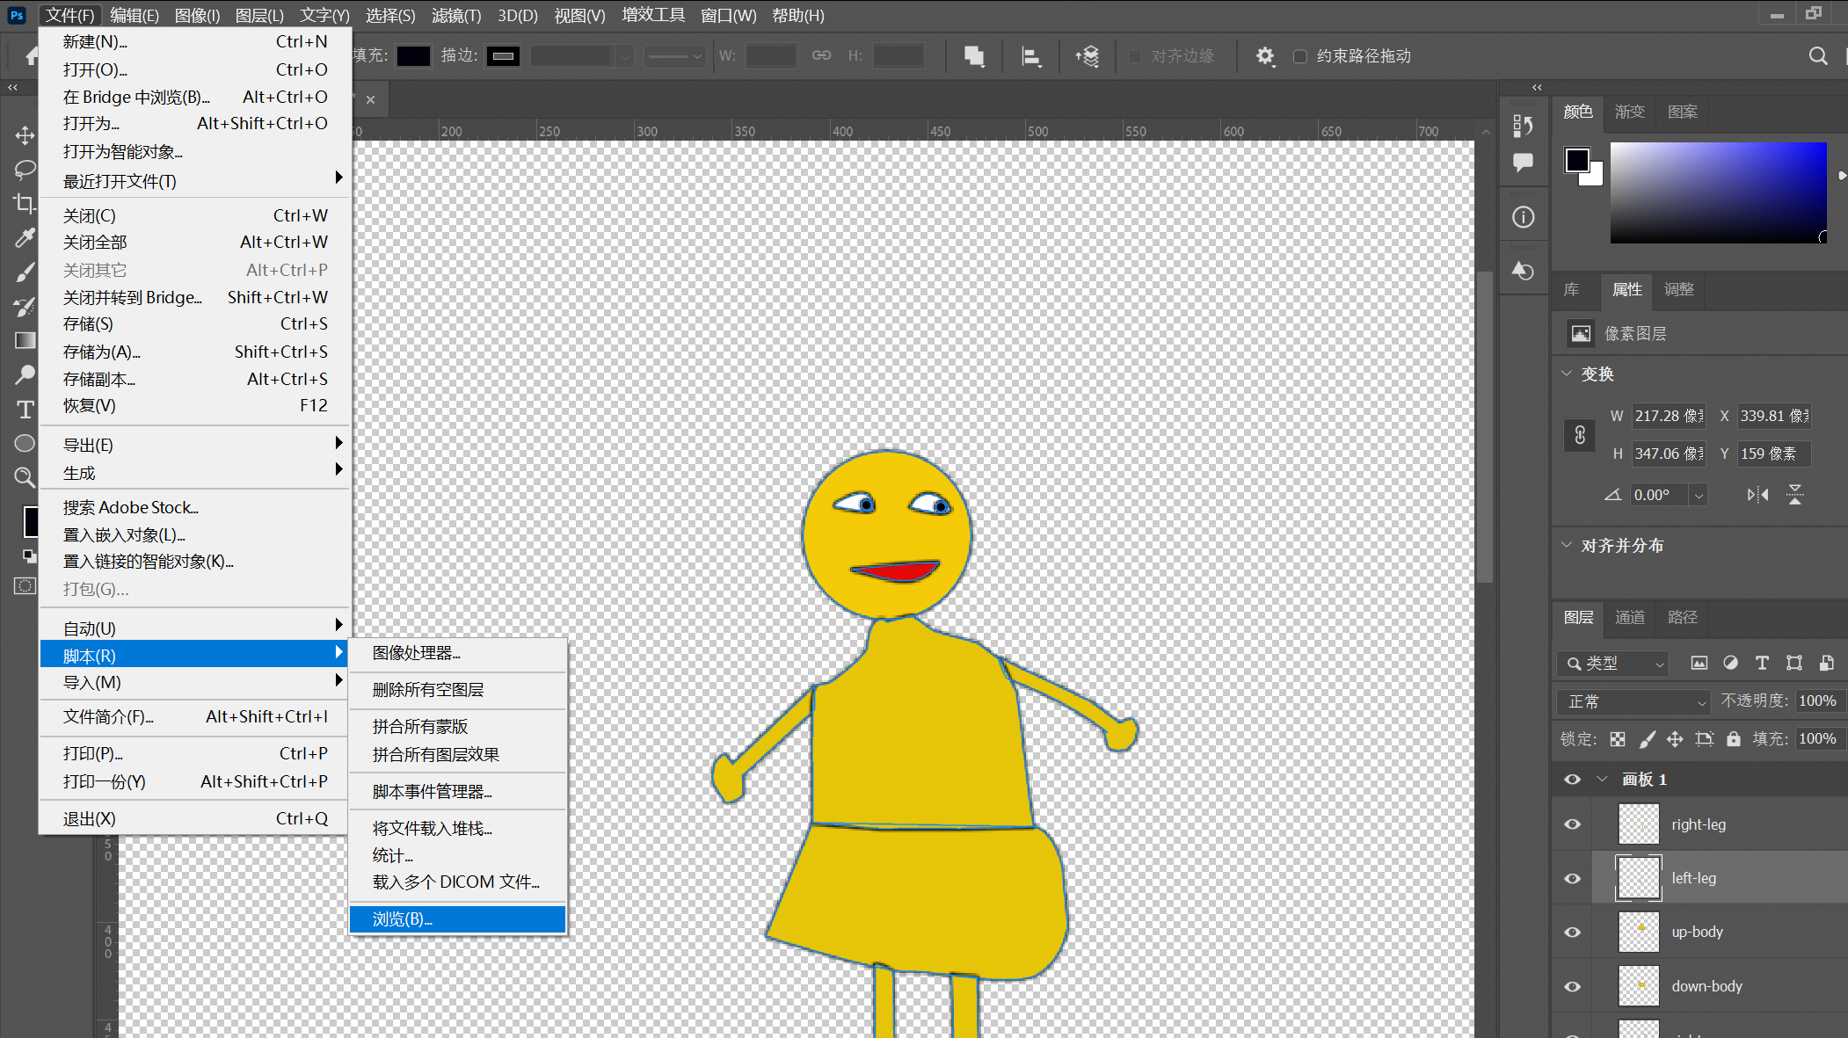Click the foreground color swatch in Color panel
Image resolution: width=1848 pixels, height=1038 pixels.
(1577, 160)
